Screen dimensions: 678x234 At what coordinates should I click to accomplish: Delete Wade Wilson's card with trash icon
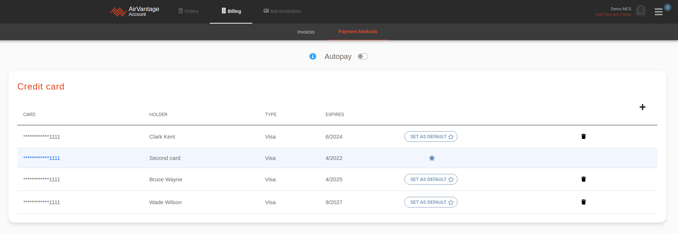[583, 202]
